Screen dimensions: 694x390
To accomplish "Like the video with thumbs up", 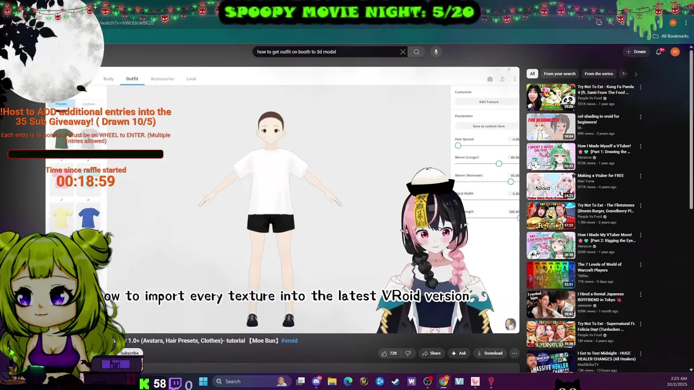I will point(389,353).
